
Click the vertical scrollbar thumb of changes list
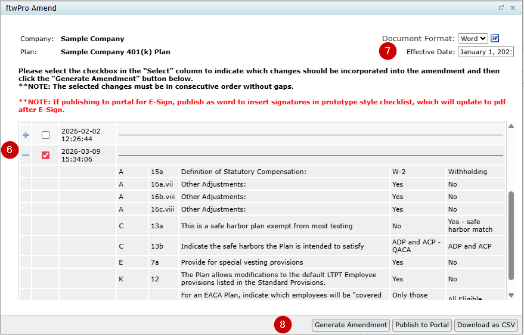[511, 236]
